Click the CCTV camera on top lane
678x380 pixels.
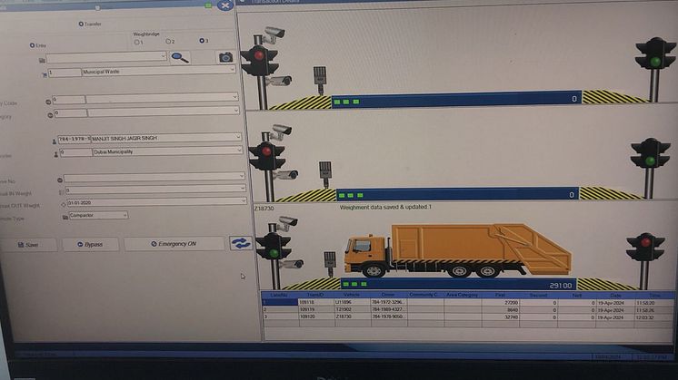(x=273, y=34)
